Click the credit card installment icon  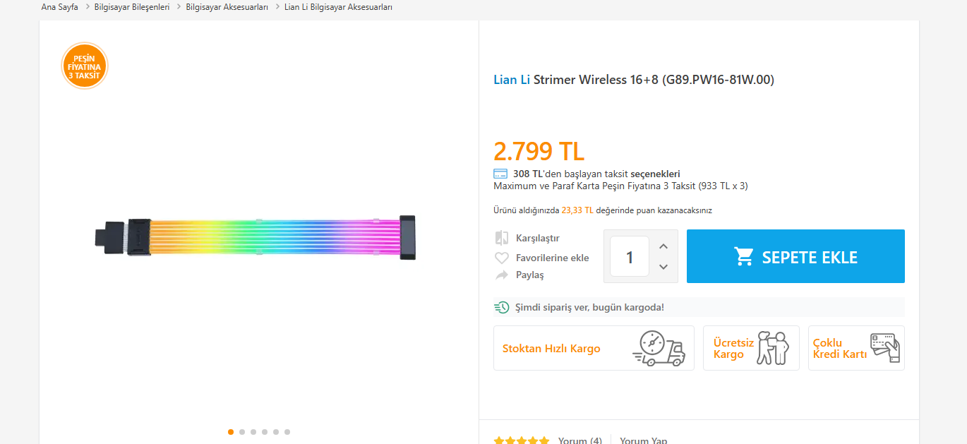(500, 174)
